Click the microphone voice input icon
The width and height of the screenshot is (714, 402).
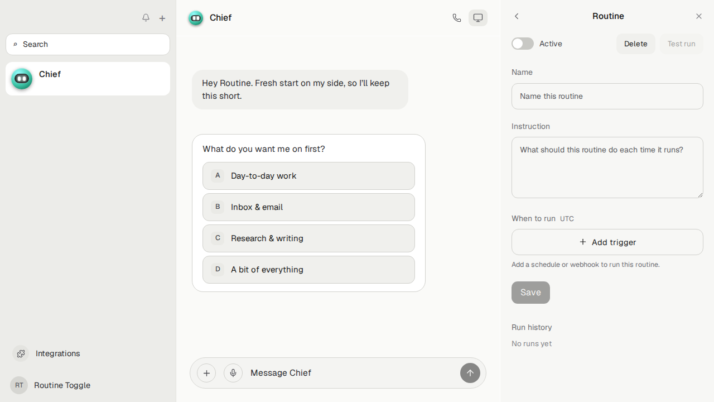(x=233, y=373)
